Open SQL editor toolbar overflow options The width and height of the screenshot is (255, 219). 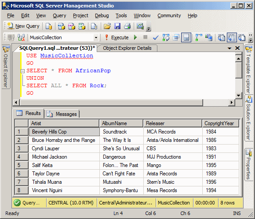coord(251,38)
